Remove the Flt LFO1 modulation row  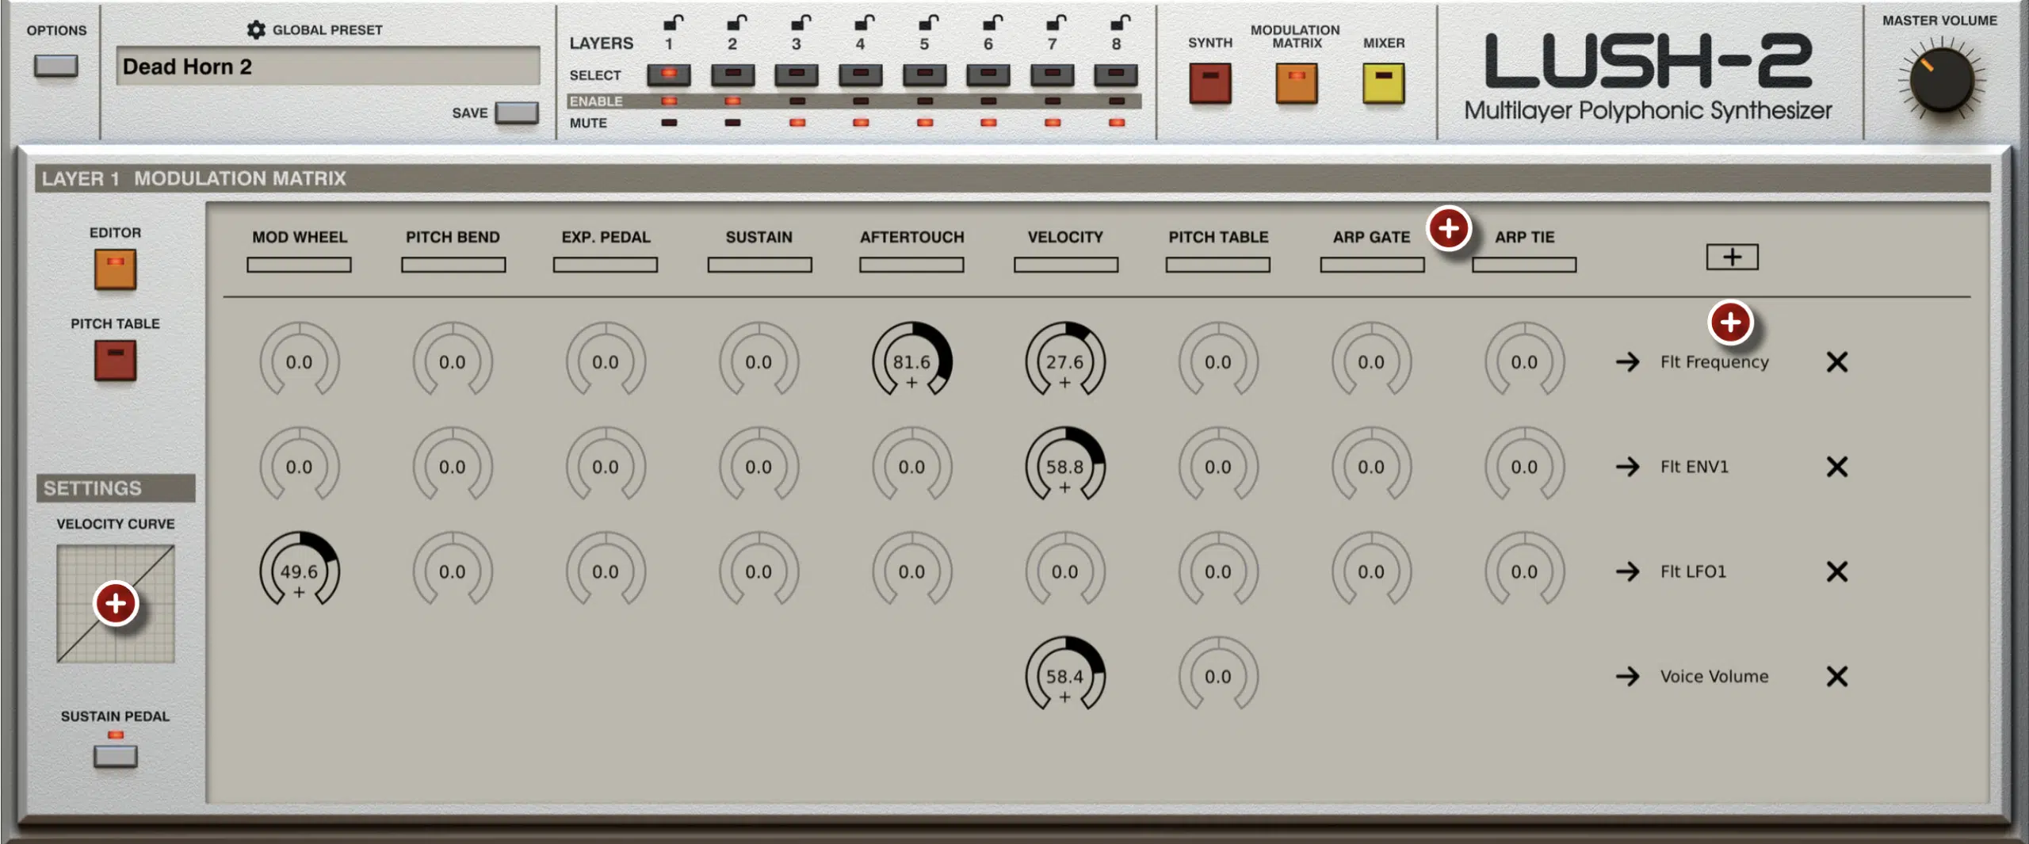pos(1836,571)
